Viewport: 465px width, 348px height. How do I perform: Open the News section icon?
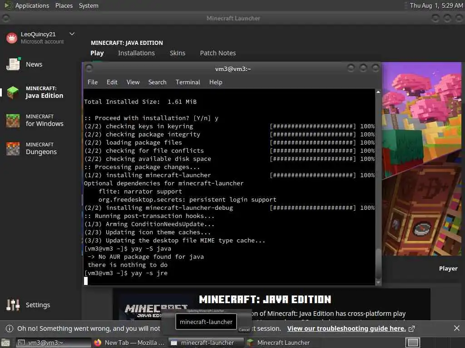13,64
